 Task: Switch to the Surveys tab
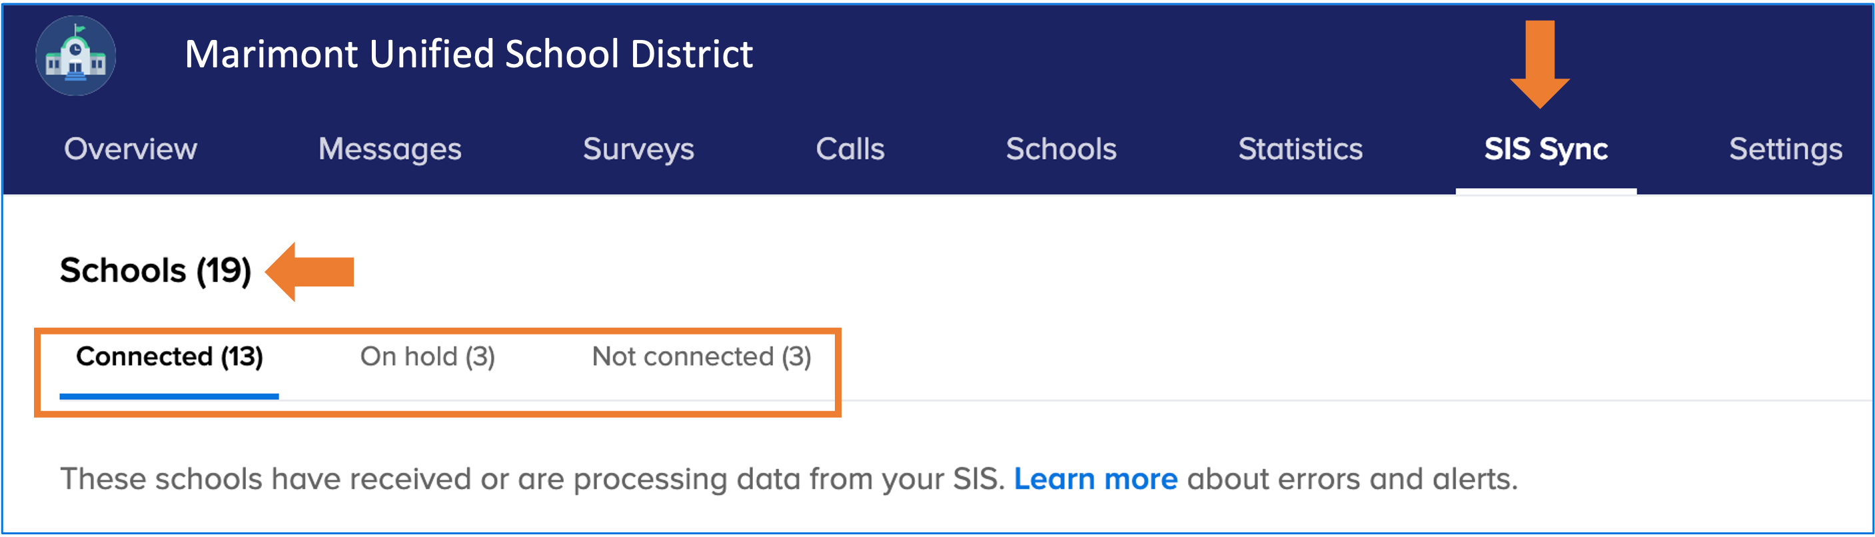pyautogui.click(x=638, y=149)
